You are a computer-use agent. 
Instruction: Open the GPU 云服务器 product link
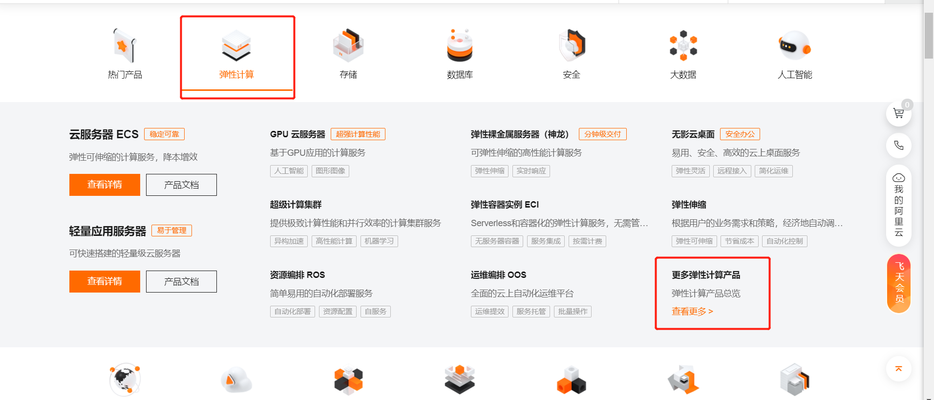(x=297, y=134)
